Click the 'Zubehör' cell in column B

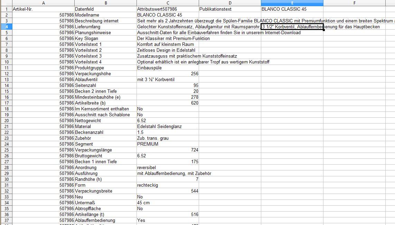click(105, 138)
